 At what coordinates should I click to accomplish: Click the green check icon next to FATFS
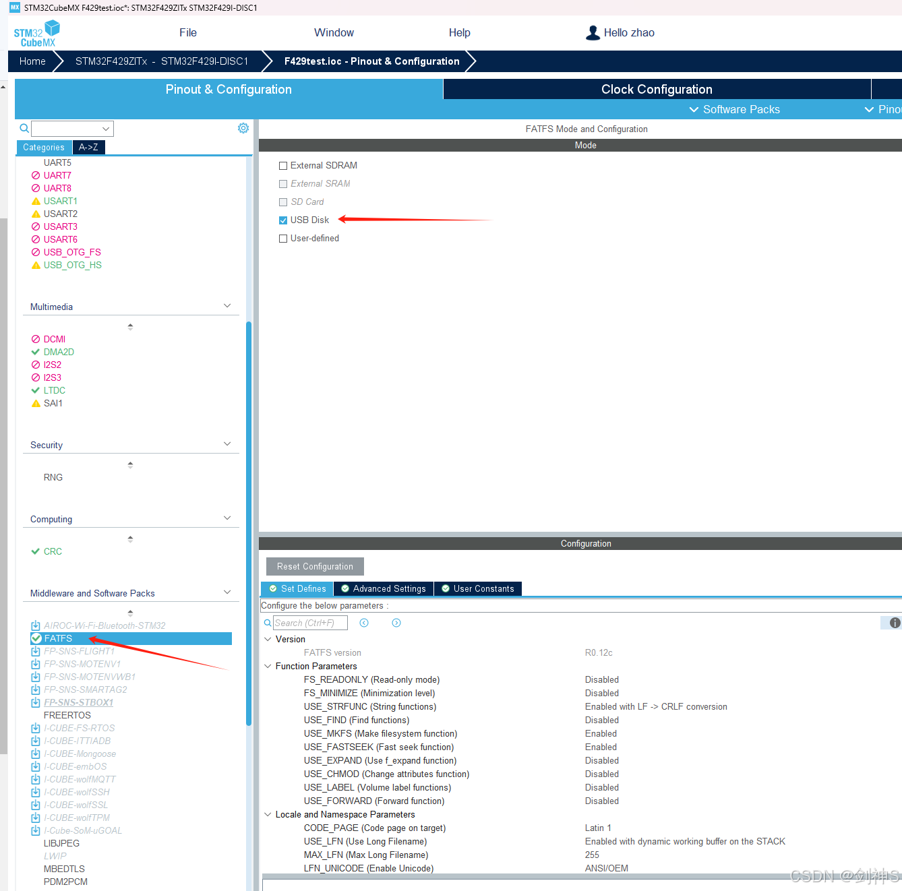(36, 638)
